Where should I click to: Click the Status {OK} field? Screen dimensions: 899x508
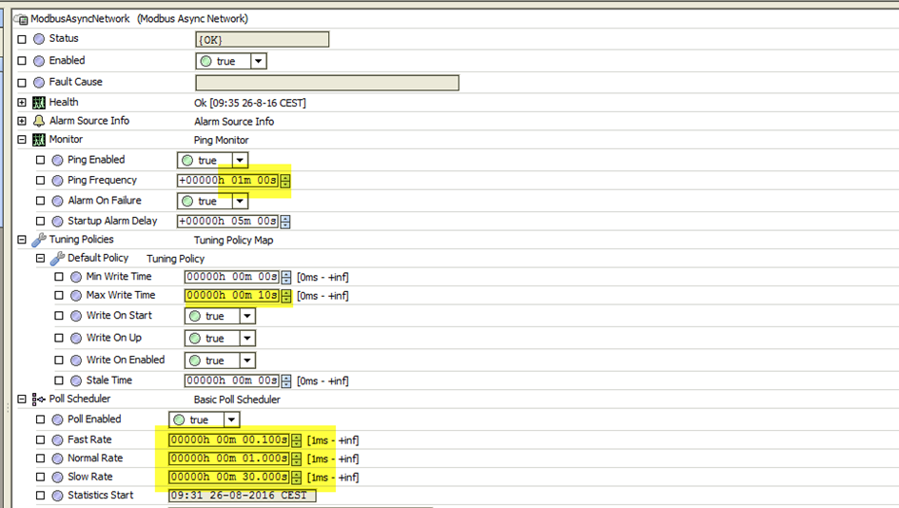tap(262, 40)
